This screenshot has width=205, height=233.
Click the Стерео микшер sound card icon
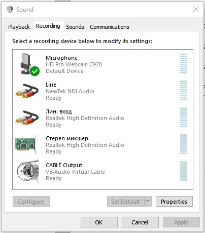[x=26, y=144]
